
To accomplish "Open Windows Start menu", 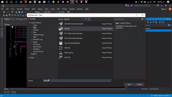I will [2, 2].
